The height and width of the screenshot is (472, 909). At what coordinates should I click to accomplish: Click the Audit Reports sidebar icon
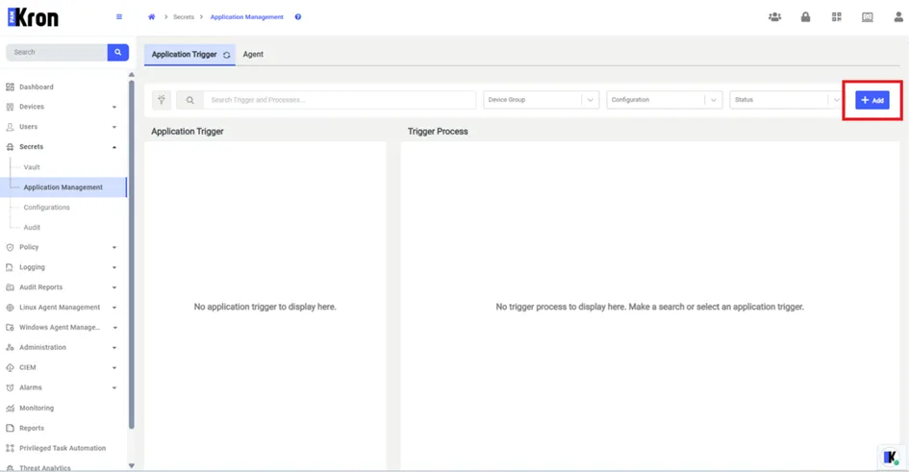pos(10,287)
